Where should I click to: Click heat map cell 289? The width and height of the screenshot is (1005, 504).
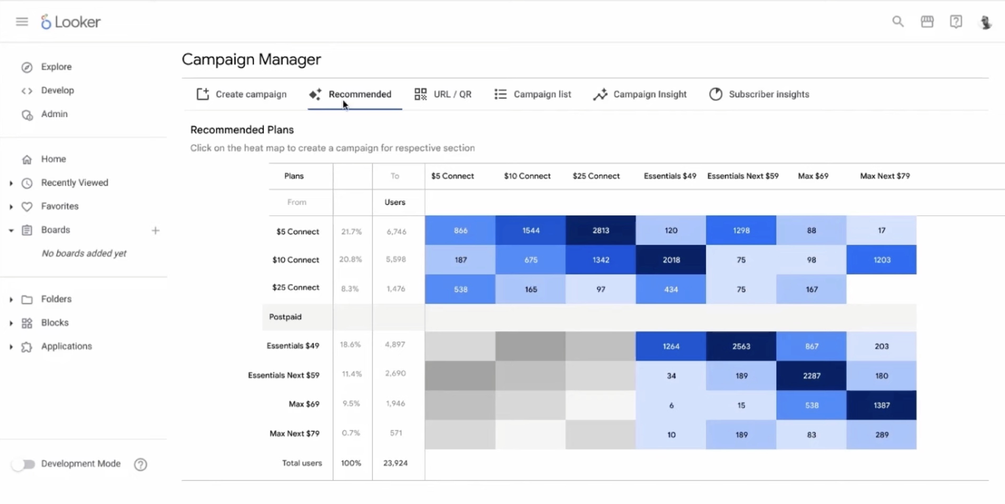point(881,435)
